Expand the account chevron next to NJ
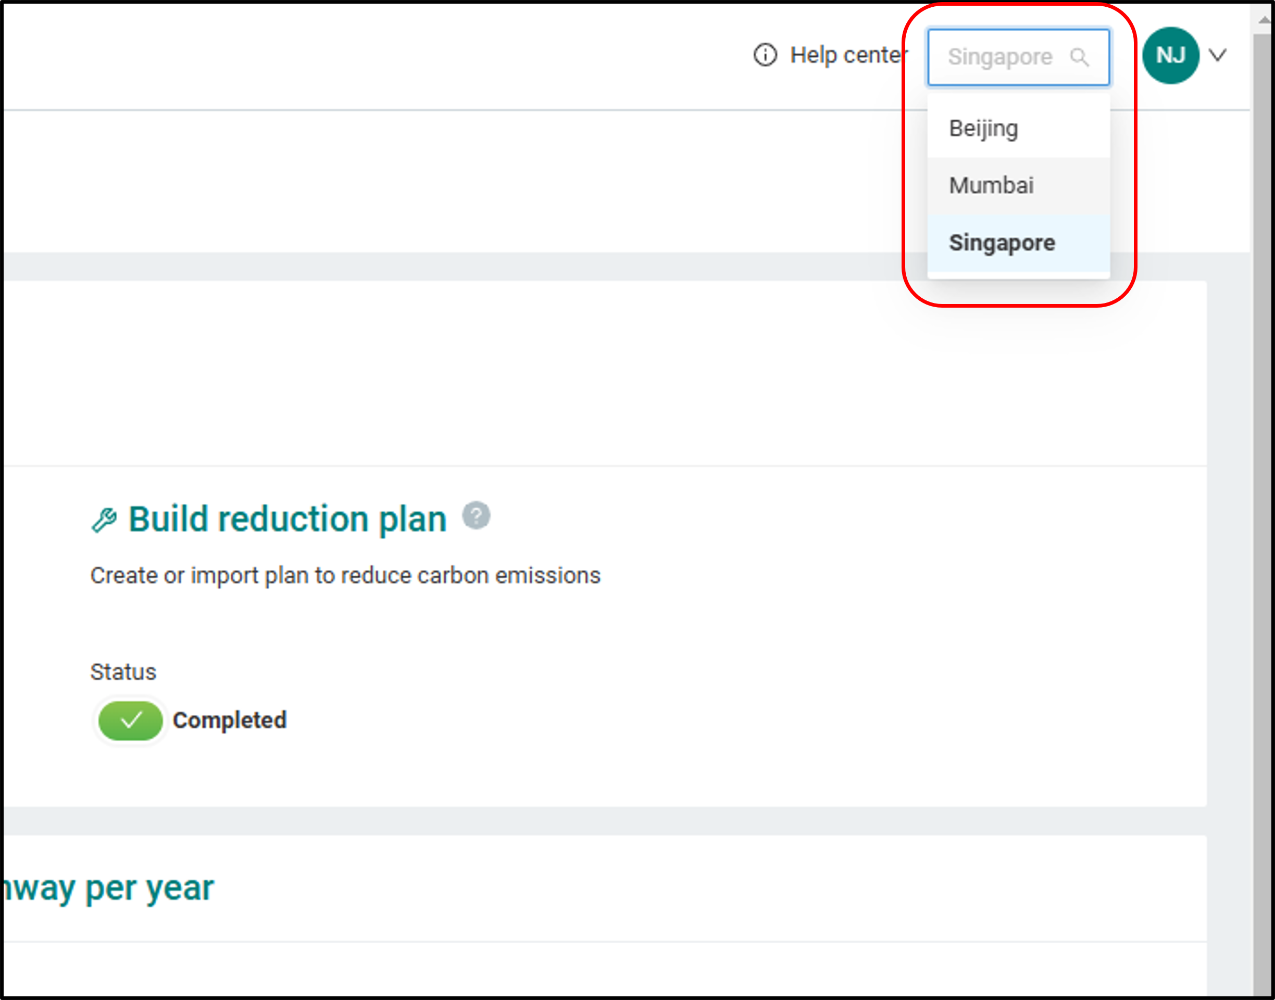Screen dimensions: 1275x1000 click(x=1218, y=55)
